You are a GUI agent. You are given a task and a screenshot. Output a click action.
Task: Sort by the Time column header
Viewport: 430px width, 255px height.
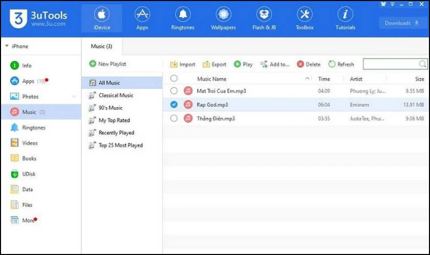[324, 79]
